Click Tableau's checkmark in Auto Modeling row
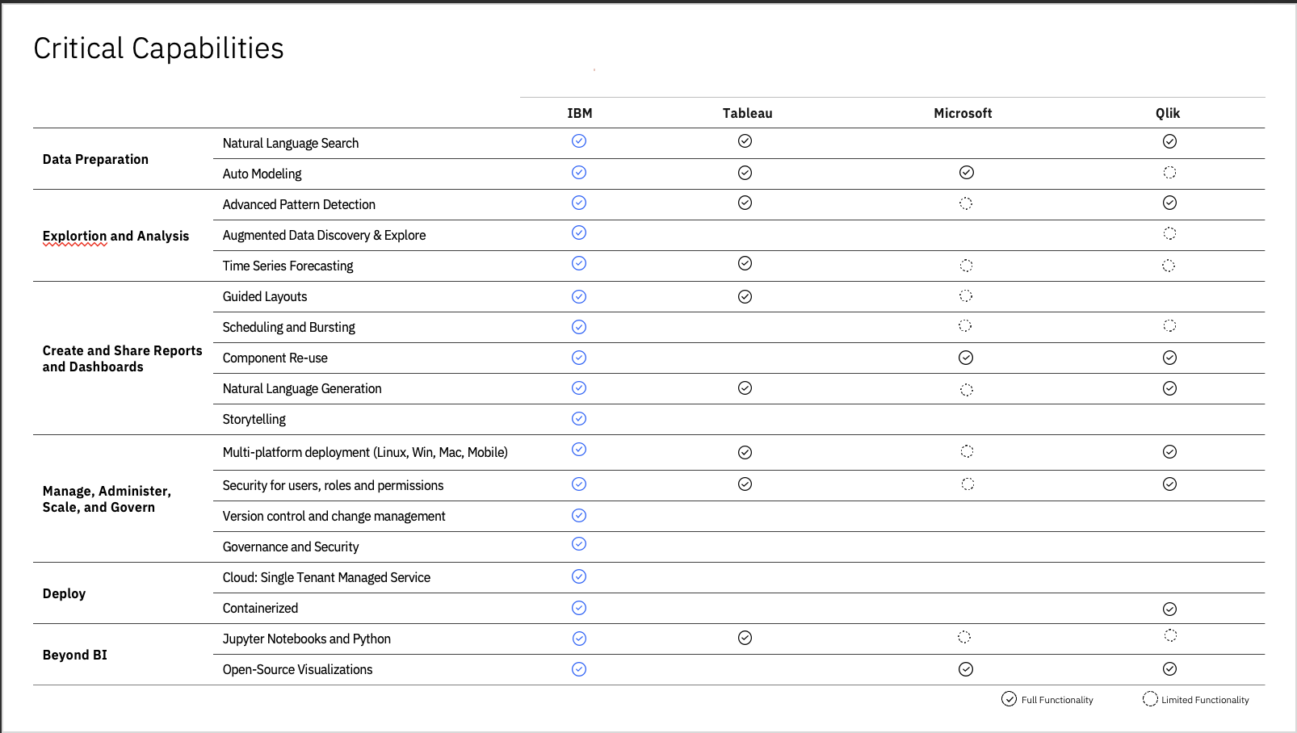 click(x=745, y=173)
